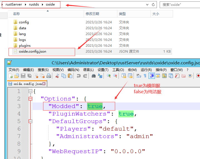Start macro recording with the red dot icon
200x159 pixels.
point(198,76)
